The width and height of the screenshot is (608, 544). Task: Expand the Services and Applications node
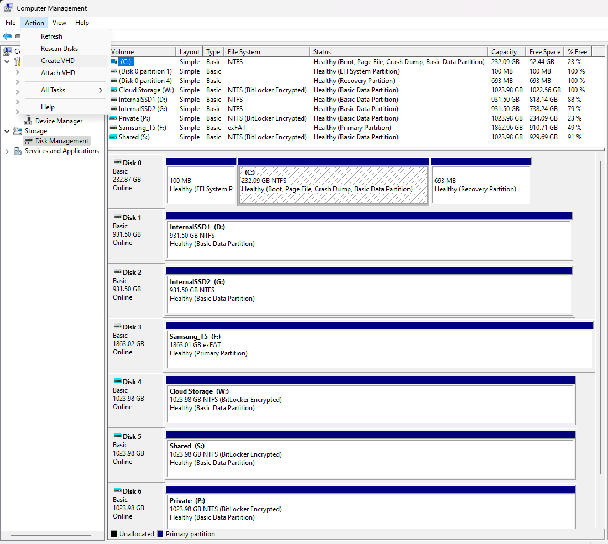7,151
